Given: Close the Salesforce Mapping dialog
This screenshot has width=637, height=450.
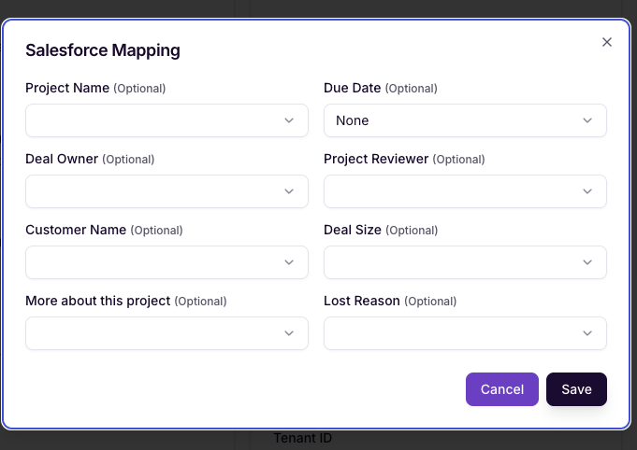Looking at the screenshot, I should pos(606,42).
